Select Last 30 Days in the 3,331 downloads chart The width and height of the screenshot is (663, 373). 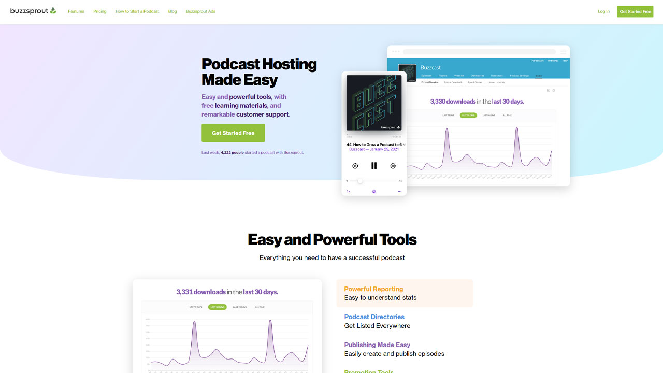tap(218, 307)
